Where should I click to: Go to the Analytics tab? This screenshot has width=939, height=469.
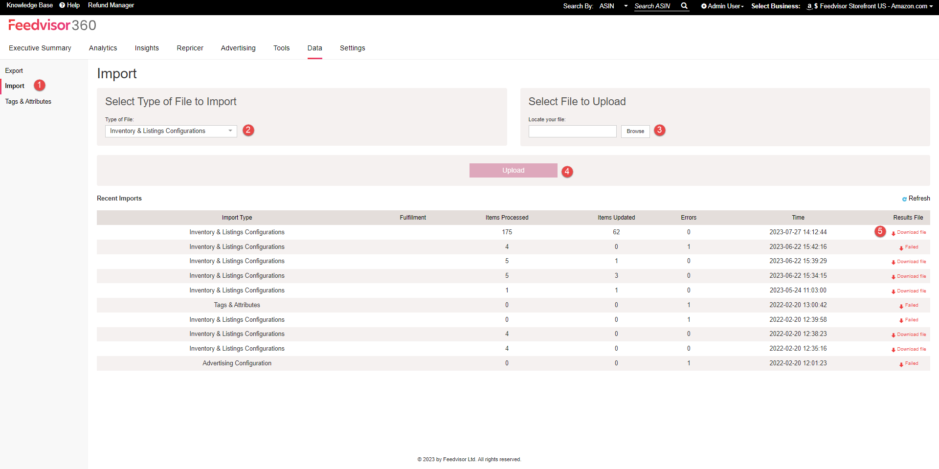[x=103, y=48]
